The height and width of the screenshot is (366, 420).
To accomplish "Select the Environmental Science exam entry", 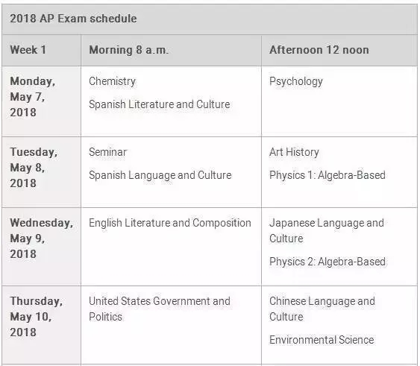I will click(x=322, y=340).
